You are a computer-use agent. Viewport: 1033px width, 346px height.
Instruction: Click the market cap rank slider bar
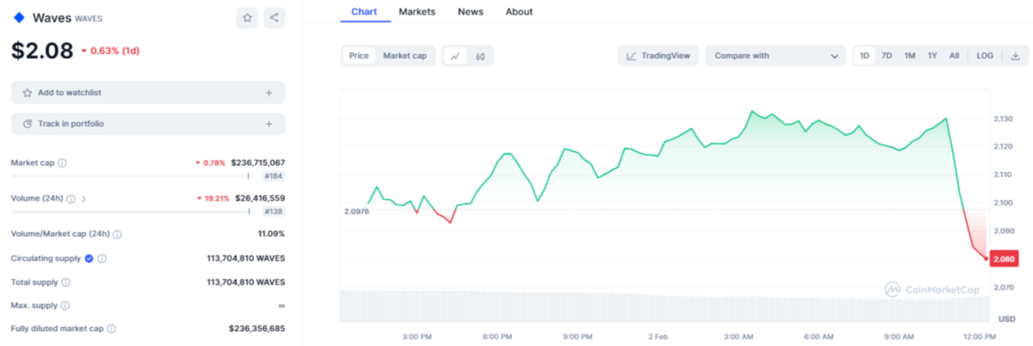point(133,176)
